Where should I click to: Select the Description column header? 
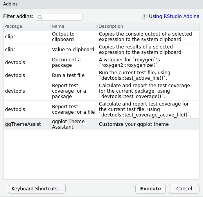coord(148,26)
